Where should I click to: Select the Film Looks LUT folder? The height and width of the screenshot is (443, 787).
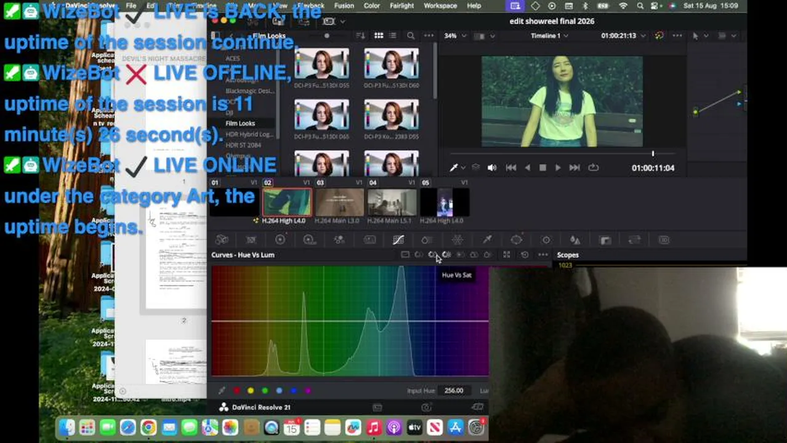coord(240,123)
